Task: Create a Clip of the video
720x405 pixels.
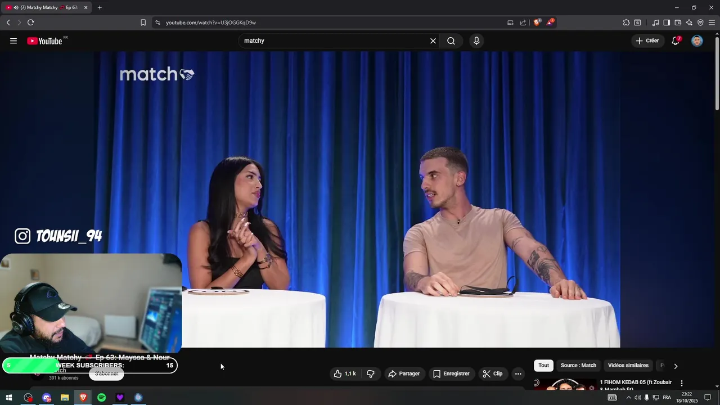Action: (x=493, y=373)
